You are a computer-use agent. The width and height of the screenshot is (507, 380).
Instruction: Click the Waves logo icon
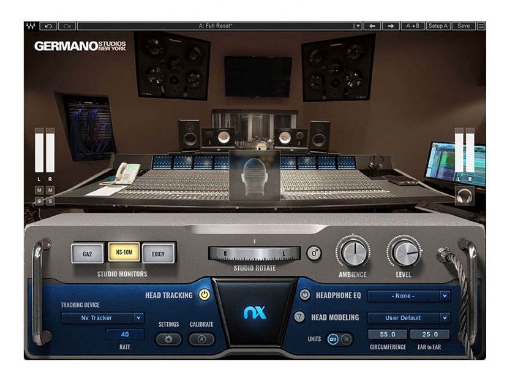31,26
